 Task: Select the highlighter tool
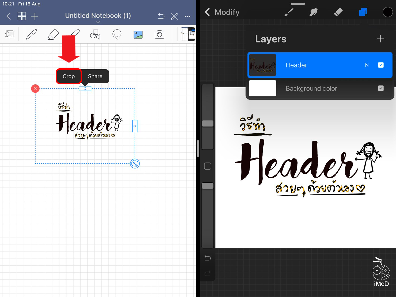coord(75,34)
